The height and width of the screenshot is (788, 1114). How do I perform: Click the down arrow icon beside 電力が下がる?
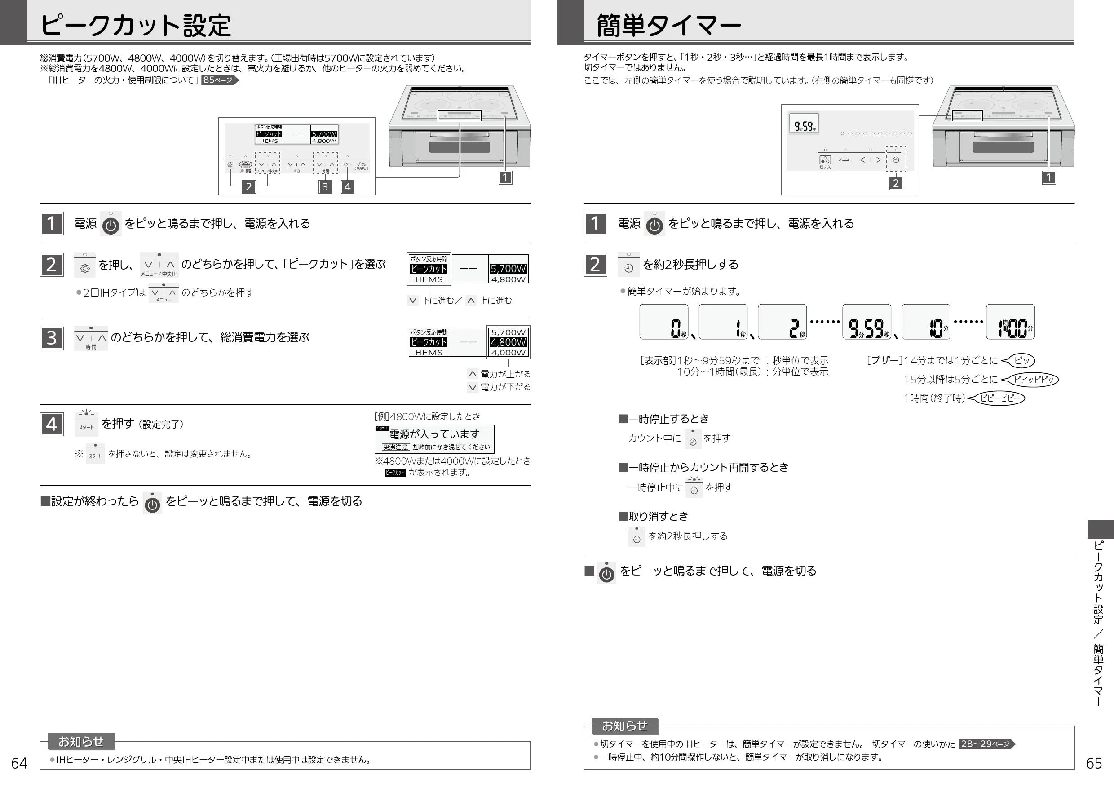(472, 387)
